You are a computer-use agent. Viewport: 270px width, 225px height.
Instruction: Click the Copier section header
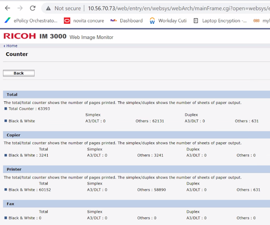click(x=136, y=135)
